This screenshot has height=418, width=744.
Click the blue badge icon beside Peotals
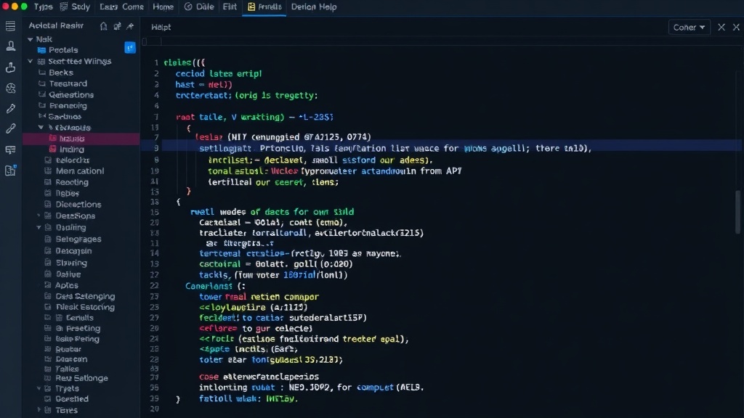point(129,48)
